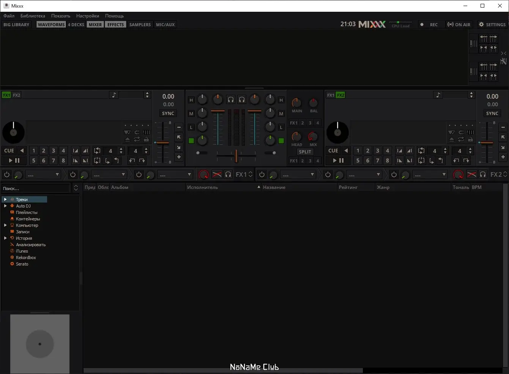The width and height of the screenshot is (509, 374).
Task: Open second FX2 effect selector dropdown
Action: tap(364, 175)
